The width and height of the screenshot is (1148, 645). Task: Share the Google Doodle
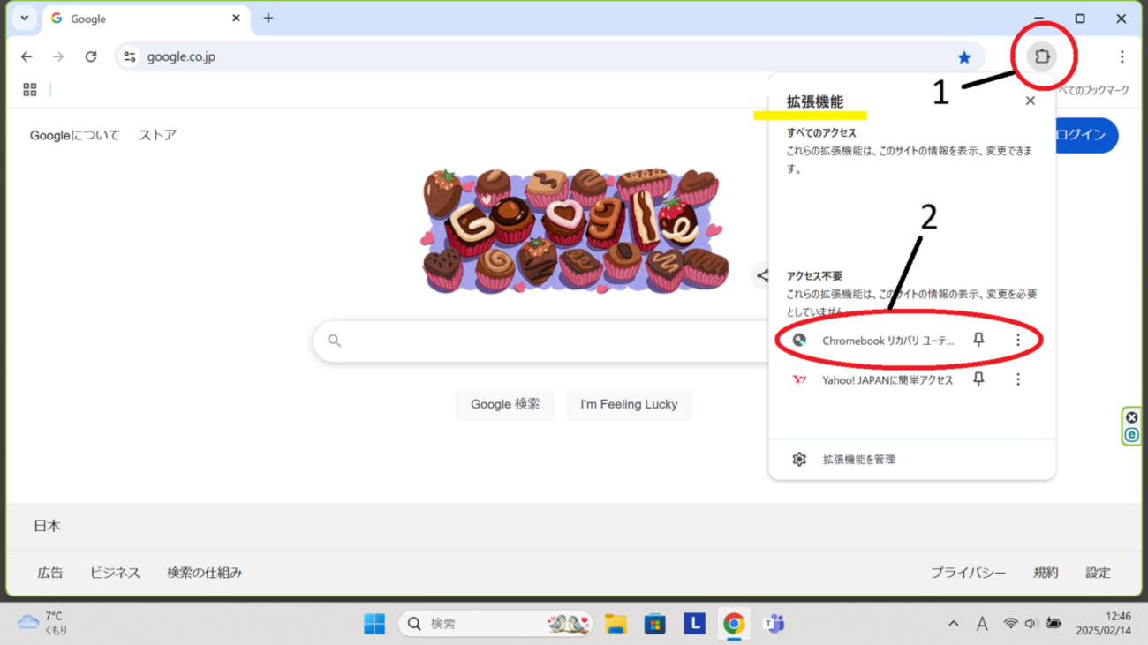point(761,275)
